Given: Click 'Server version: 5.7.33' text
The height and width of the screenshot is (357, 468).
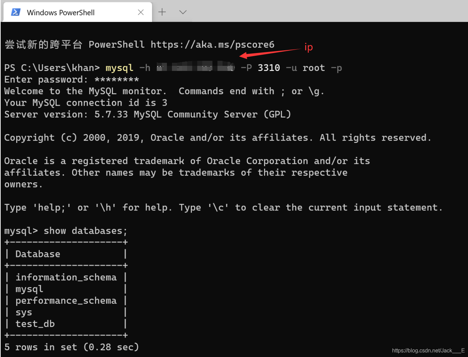Looking at the screenshot, I should click(66, 114).
